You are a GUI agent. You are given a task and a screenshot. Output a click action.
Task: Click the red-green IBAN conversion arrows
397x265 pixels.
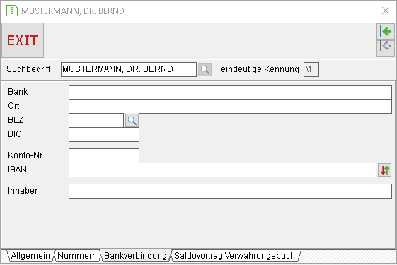pos(384,170)
